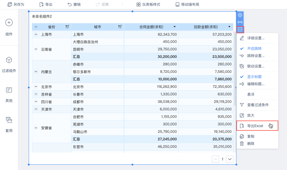
Task: Collapse the 天津市 row group
Action: (36, 109)
